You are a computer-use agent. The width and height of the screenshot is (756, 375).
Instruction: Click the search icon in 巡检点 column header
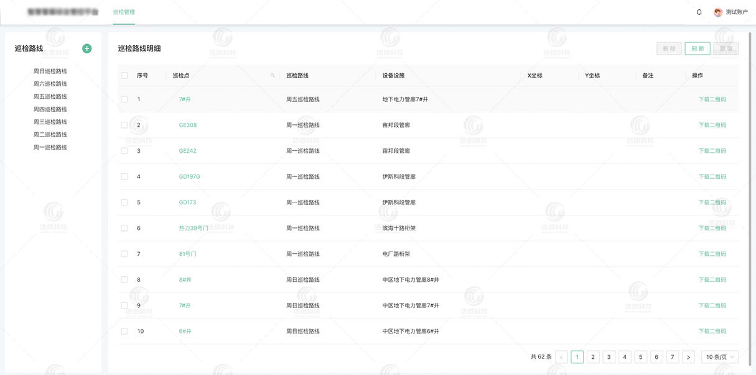point(273,76)
